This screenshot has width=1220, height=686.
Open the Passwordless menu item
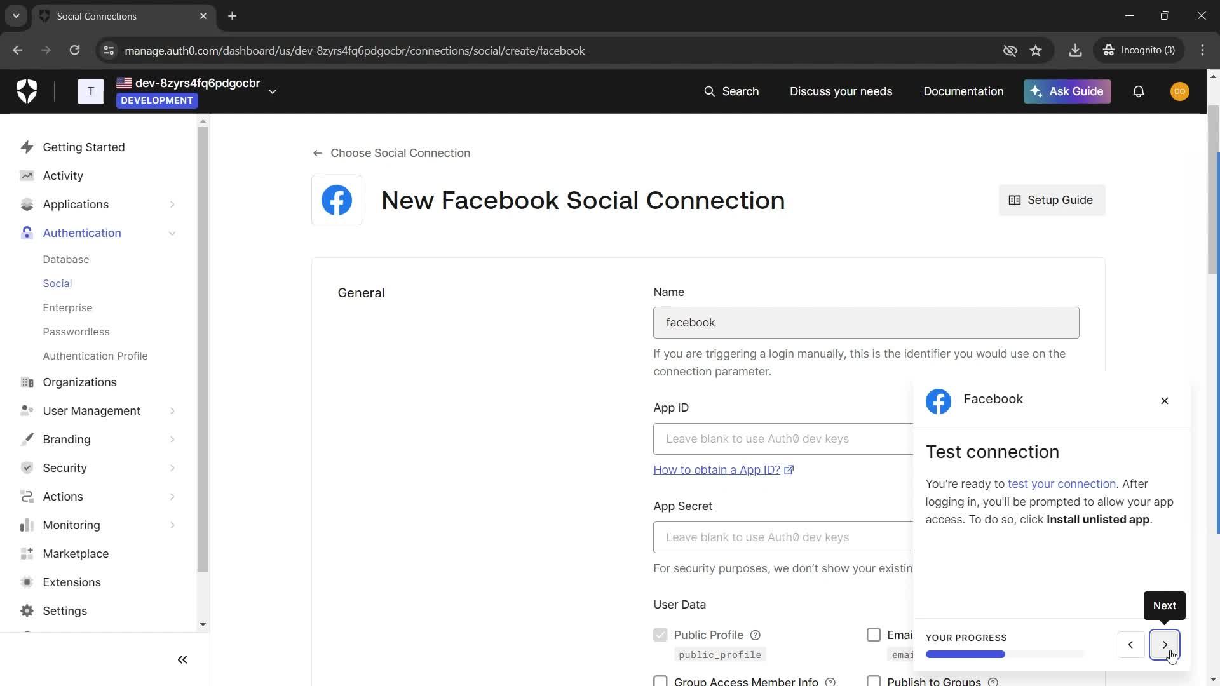[x=76, y=332]
